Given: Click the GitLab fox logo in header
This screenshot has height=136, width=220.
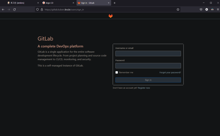Looking at the screenshot, I should [x=110, y=16].
